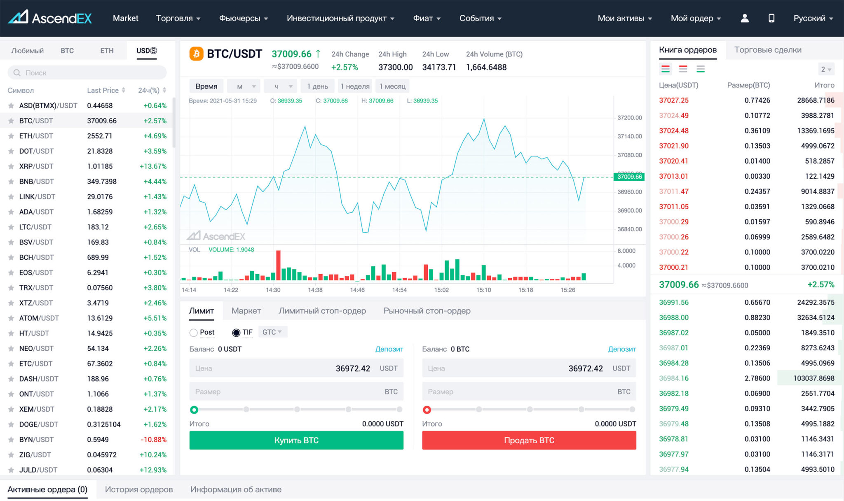844x501 pixels.
Task: Select the TIF radio option
Action: [x=236, y=333]
